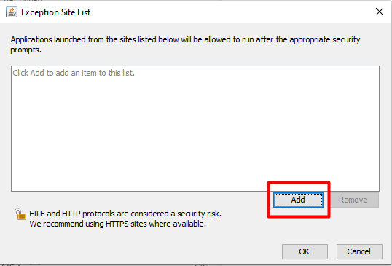
Task: Click the grayed-out Remove button
Action: 353,200
